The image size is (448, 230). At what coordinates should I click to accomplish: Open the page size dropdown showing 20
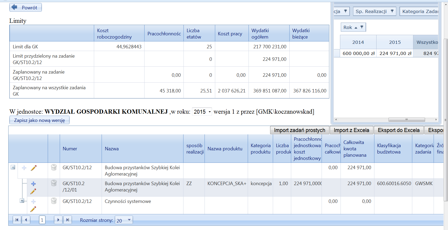pos(124,220)
